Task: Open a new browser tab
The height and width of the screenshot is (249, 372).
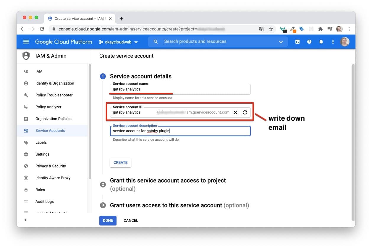Action: (121, 19)
